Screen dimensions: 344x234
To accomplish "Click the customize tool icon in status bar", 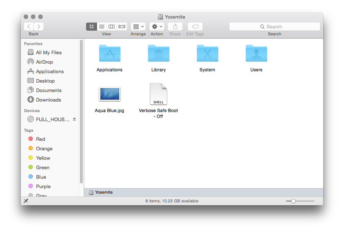I will click(x=26, y=201).
